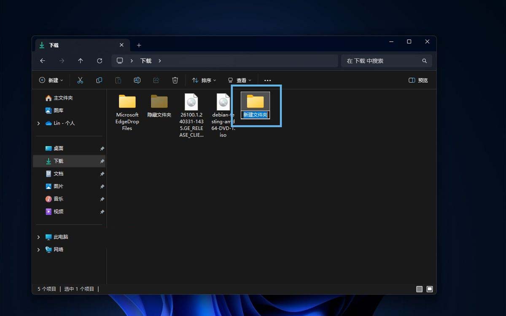Open 图片 in the sidebar
506x316 pixels.
pyautogui.click(x=54, y=186)
